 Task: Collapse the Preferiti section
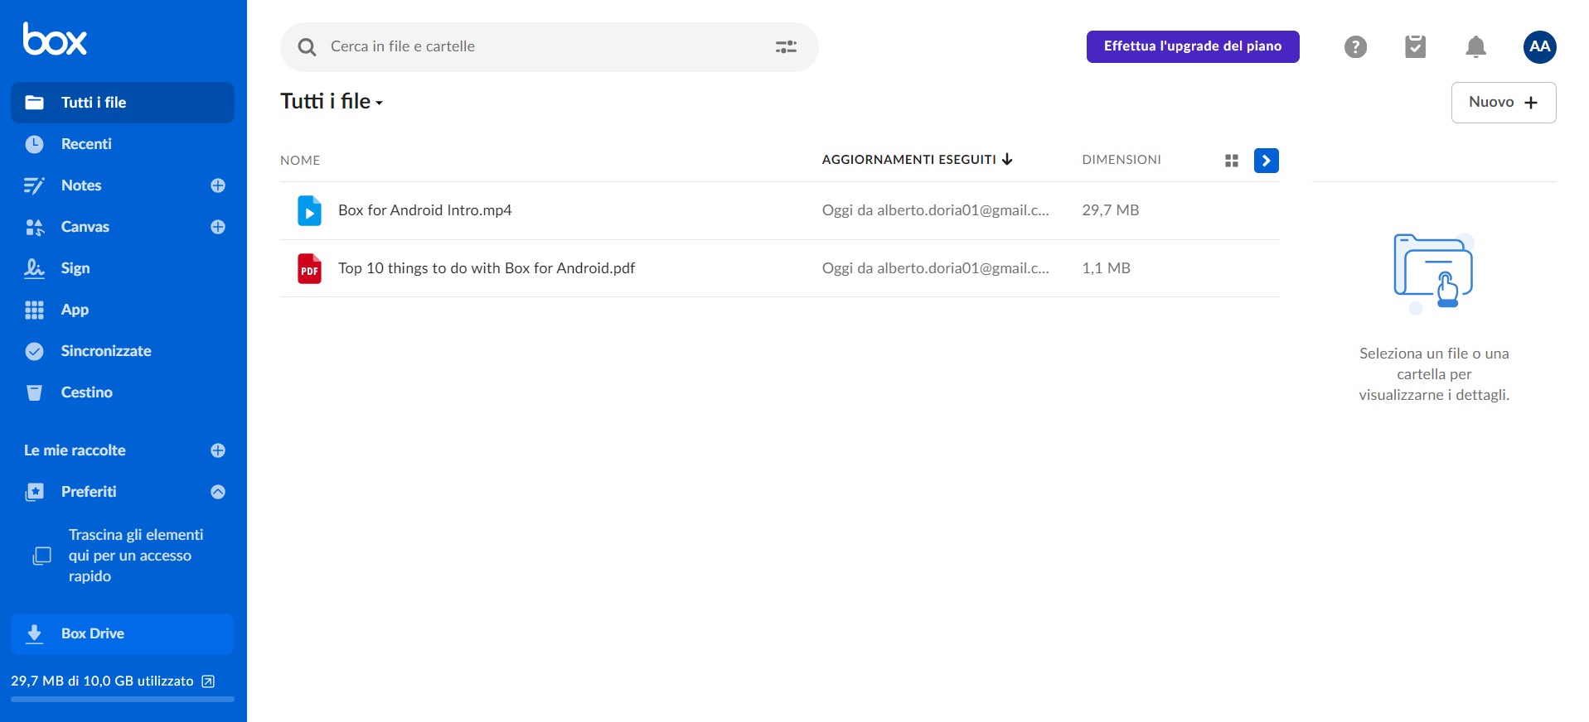[x=218, y=492]
